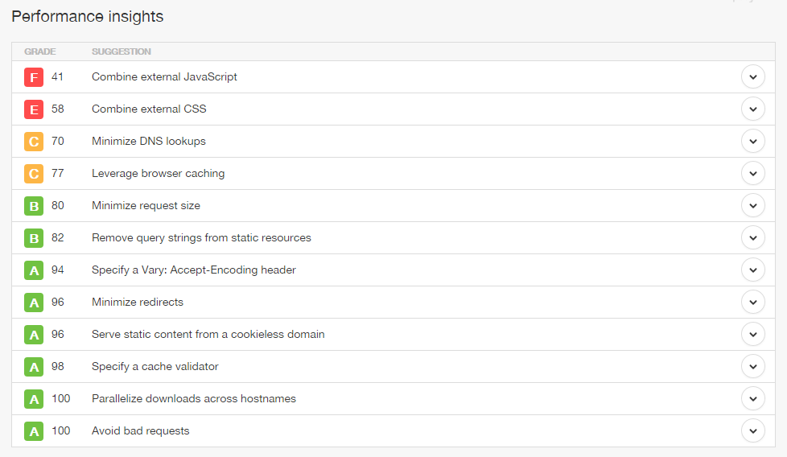This screenshot has width=787, height=457.
Task: Expand the Combine external JavaScript row chevron
Action: tap(752, 77)
